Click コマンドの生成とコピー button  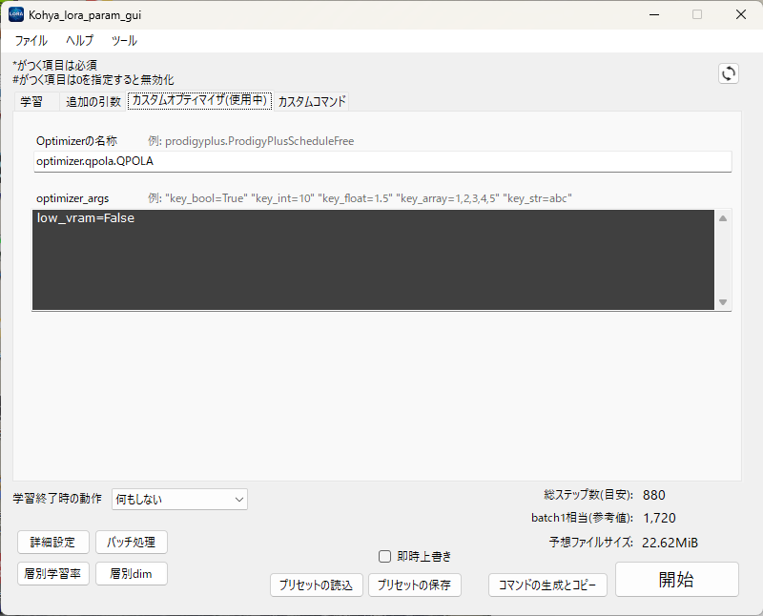(547, 585)
